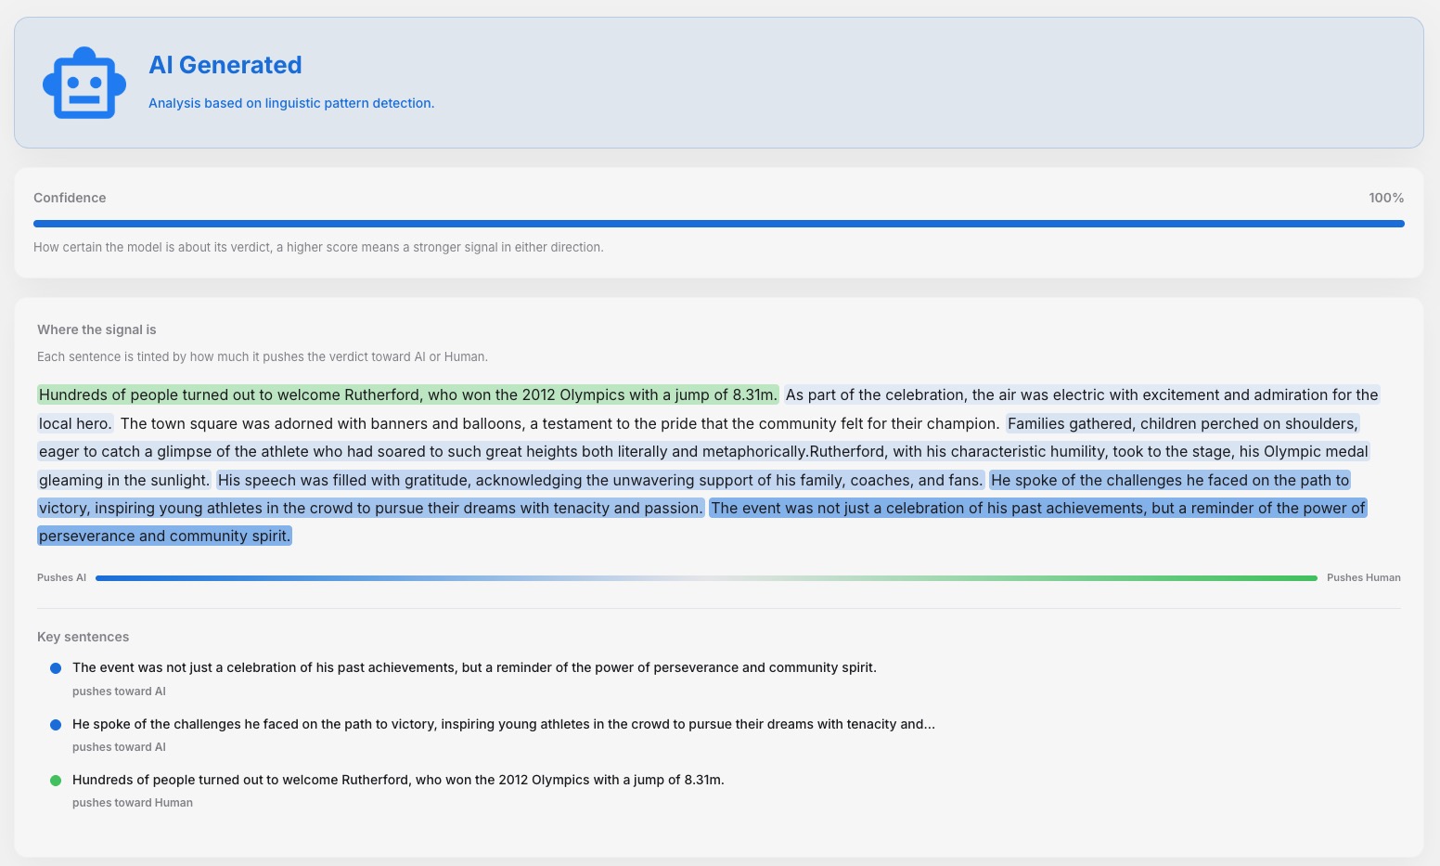
Task: Click blue dot beside 'The event was not just'
Action: pos(56,668)
